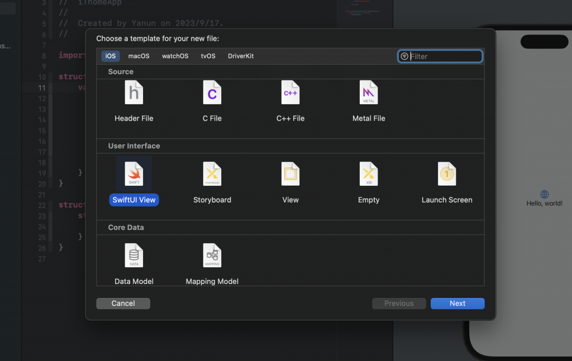Viewport: 572px width, 361px height.
Task: Select the Metal File template
Action: click(369, 93)
